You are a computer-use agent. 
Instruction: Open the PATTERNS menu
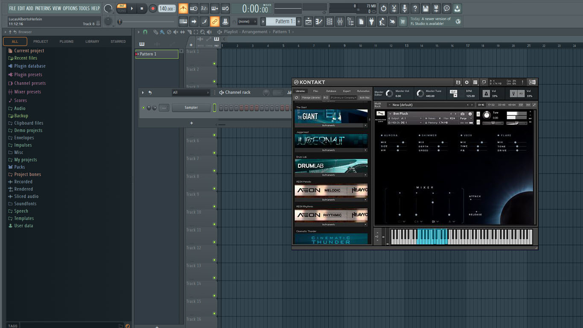point(43,8)
